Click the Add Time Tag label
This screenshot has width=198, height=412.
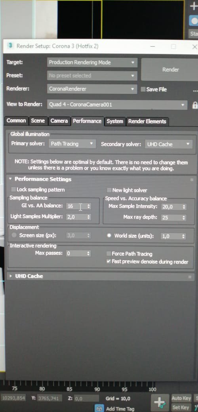coord(120,408)
